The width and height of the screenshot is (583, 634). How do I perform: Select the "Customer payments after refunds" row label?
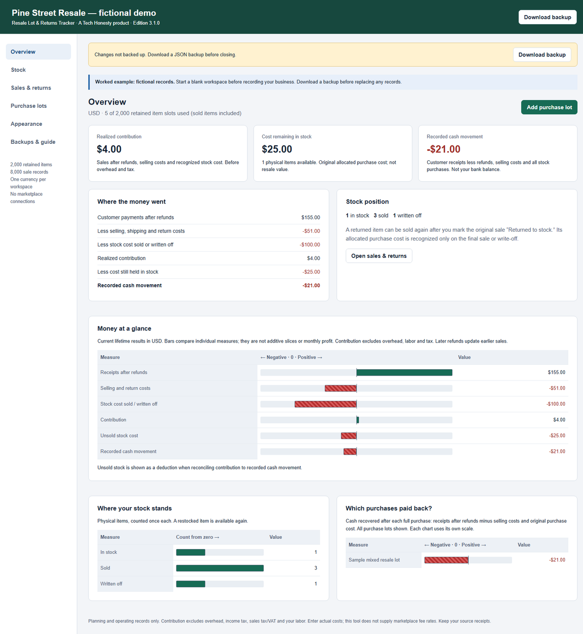(x=136, y=218)
